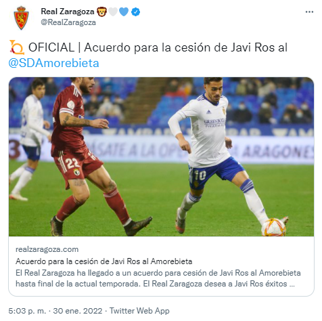Click the card description starting 'El Real Zaragoza'
Screen dimensions: 322x321
pyautogui.click(x=158, y=278)
